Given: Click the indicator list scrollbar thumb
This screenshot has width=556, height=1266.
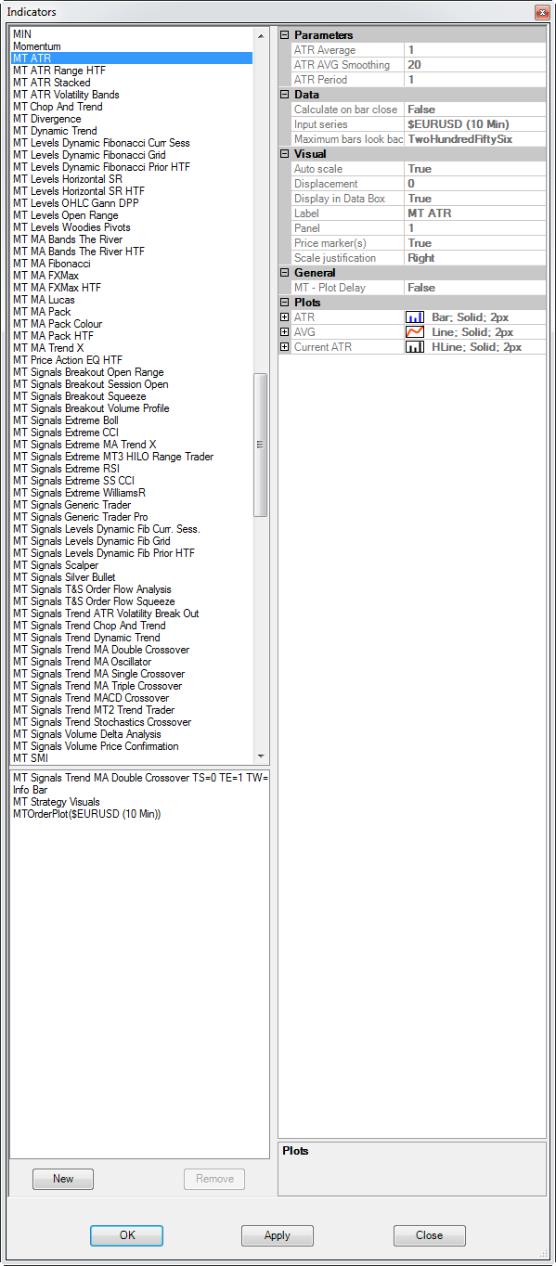Looking at the screenshot, I should click(261, 445).
